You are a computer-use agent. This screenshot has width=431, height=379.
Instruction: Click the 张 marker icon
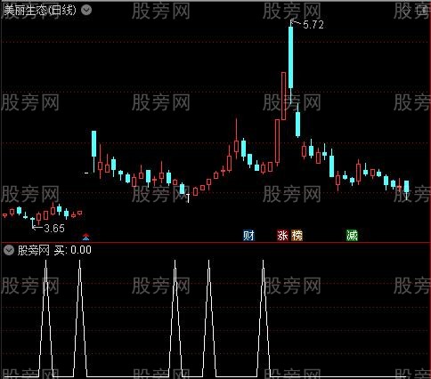point(282,236)
